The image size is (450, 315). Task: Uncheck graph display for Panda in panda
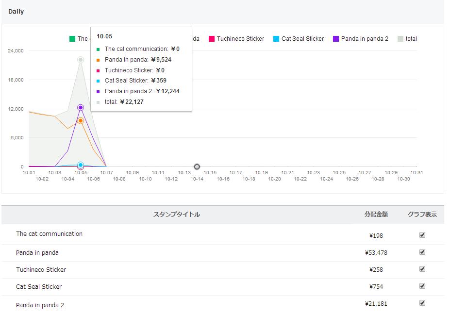tap(422, 252)
